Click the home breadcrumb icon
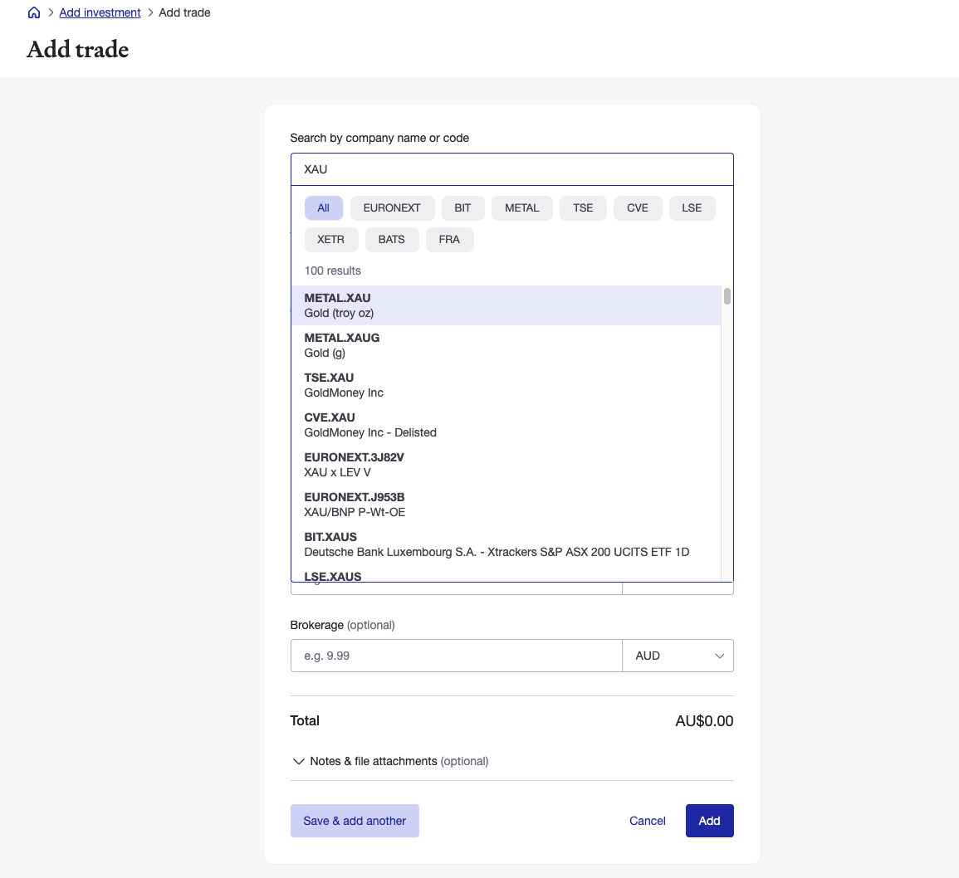This screenshot has width=959, height=878. 33,12
